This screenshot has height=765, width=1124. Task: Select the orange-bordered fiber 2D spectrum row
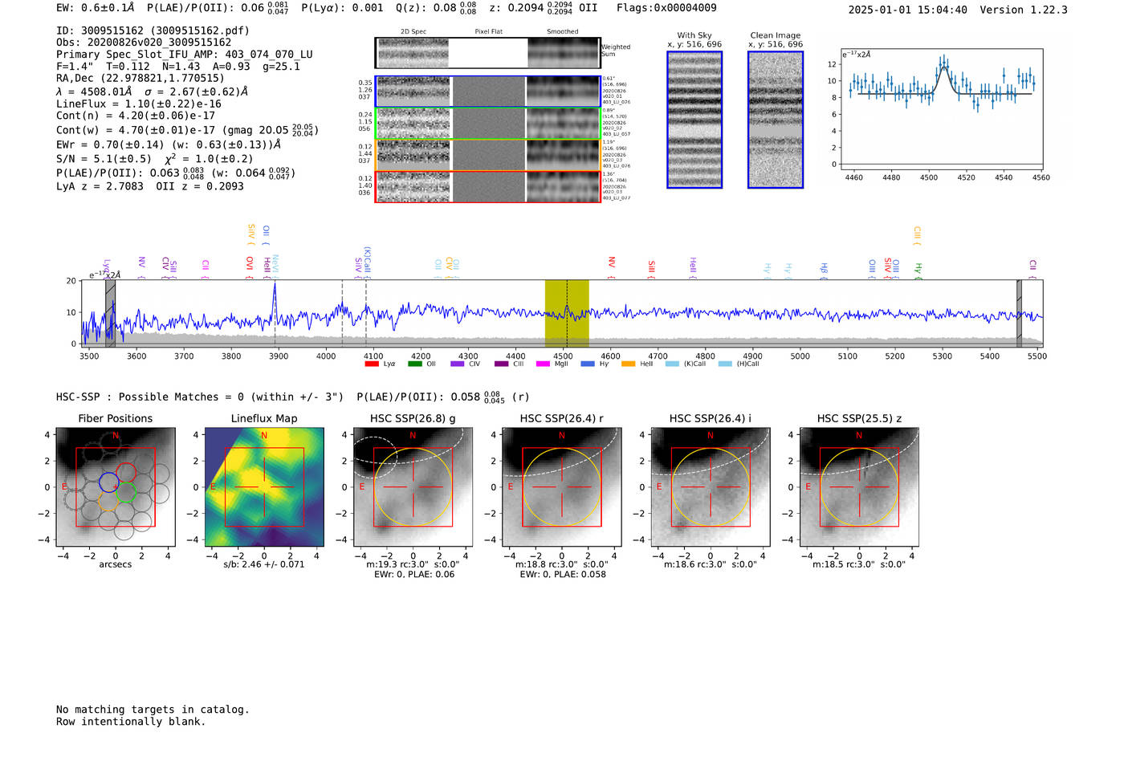(487, 155)
